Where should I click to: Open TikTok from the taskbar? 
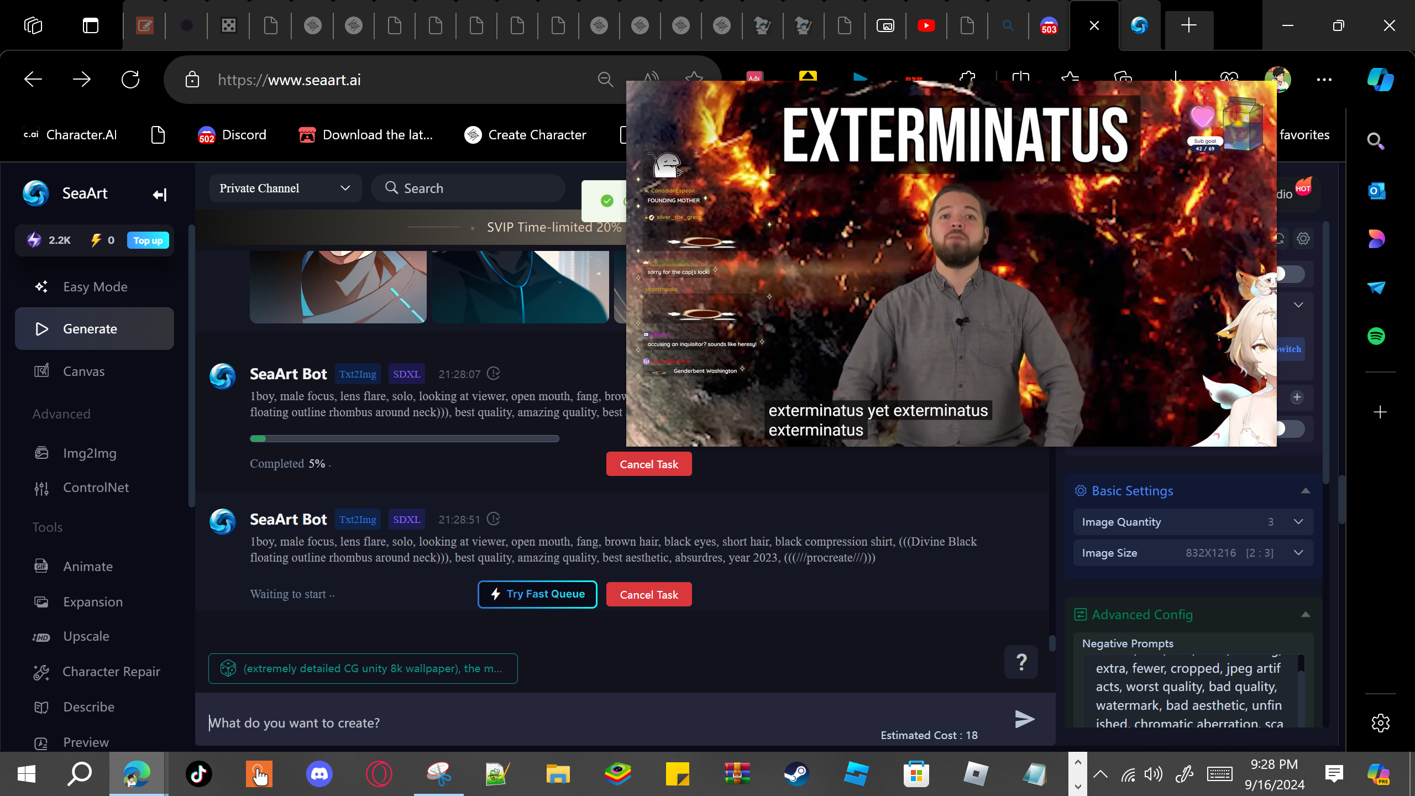pos(199,774)
